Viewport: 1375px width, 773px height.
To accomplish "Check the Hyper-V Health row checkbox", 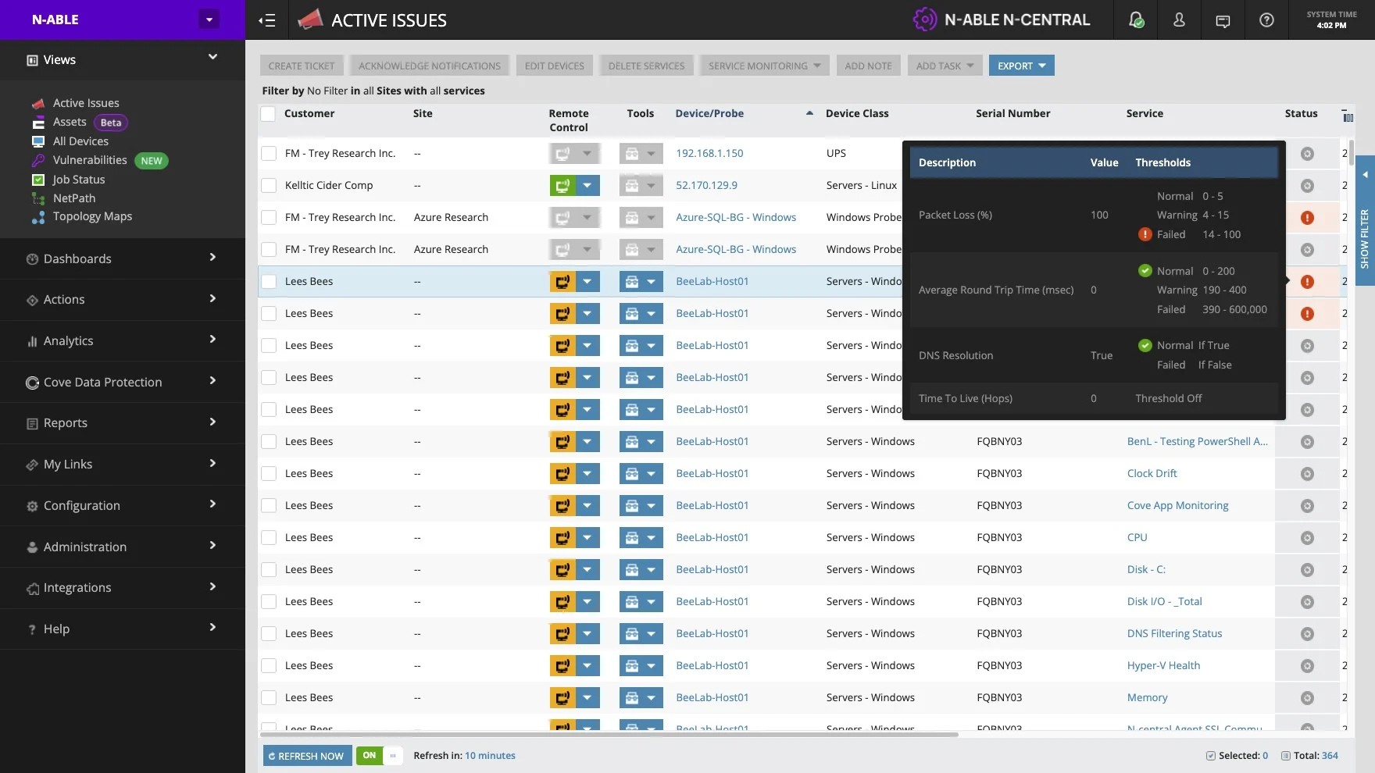I will coord(269,665).
